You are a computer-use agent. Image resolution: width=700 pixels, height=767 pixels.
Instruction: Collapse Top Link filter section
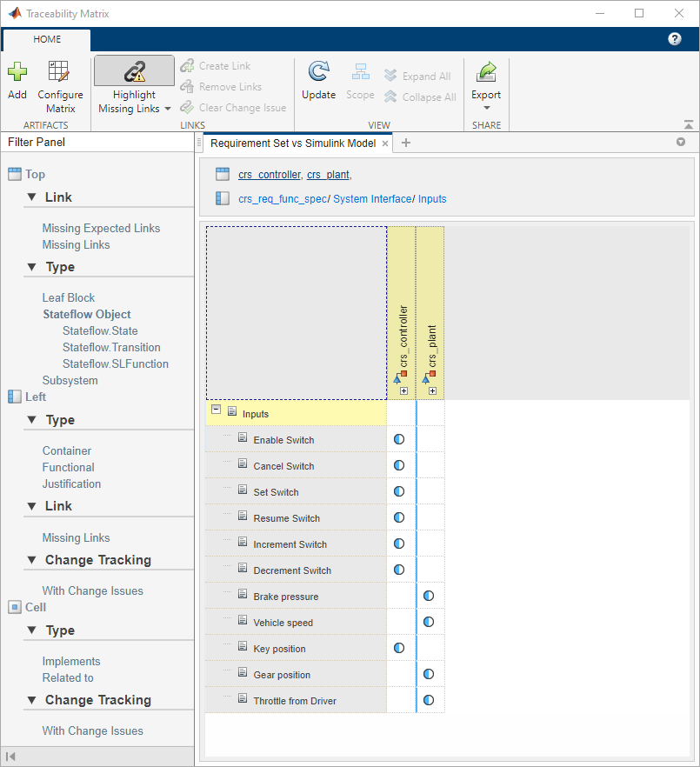[32, 197]
